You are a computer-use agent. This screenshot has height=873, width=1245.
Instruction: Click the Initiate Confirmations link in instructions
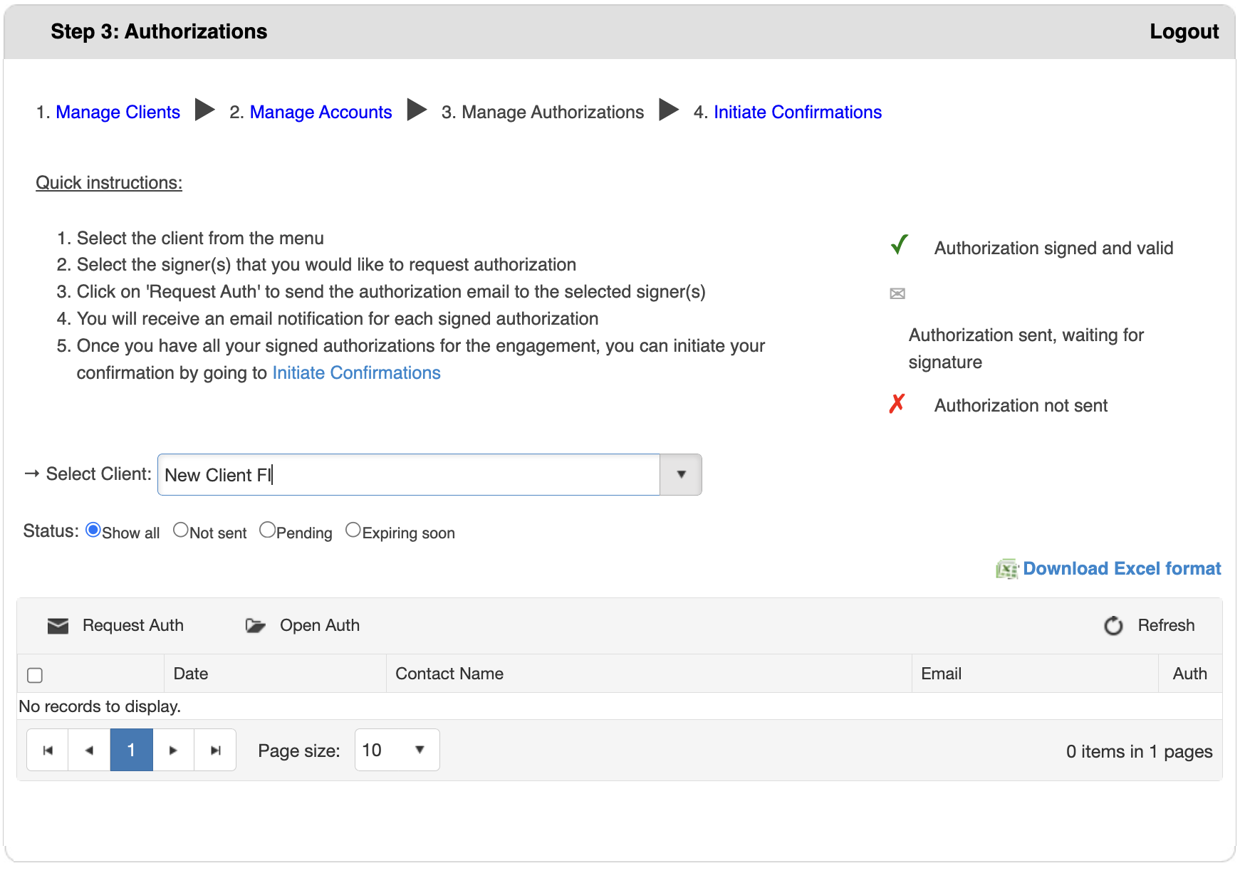(356, 372)
